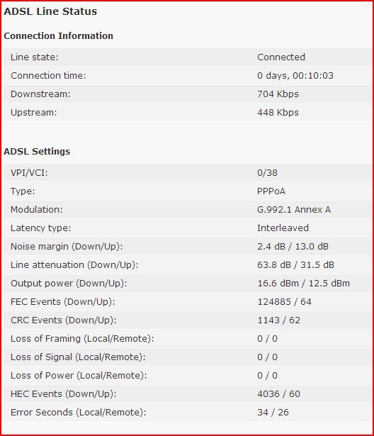Click the FEC Events value 124885 / 64
This screenshot has width=374, height=436.
click(284, 302)
